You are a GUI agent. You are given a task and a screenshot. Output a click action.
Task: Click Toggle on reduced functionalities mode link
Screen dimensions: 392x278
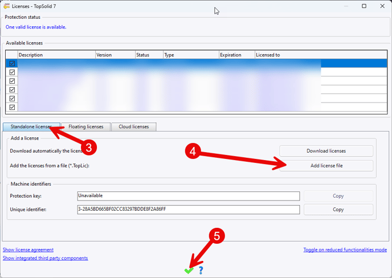click(x=345, y=250)
